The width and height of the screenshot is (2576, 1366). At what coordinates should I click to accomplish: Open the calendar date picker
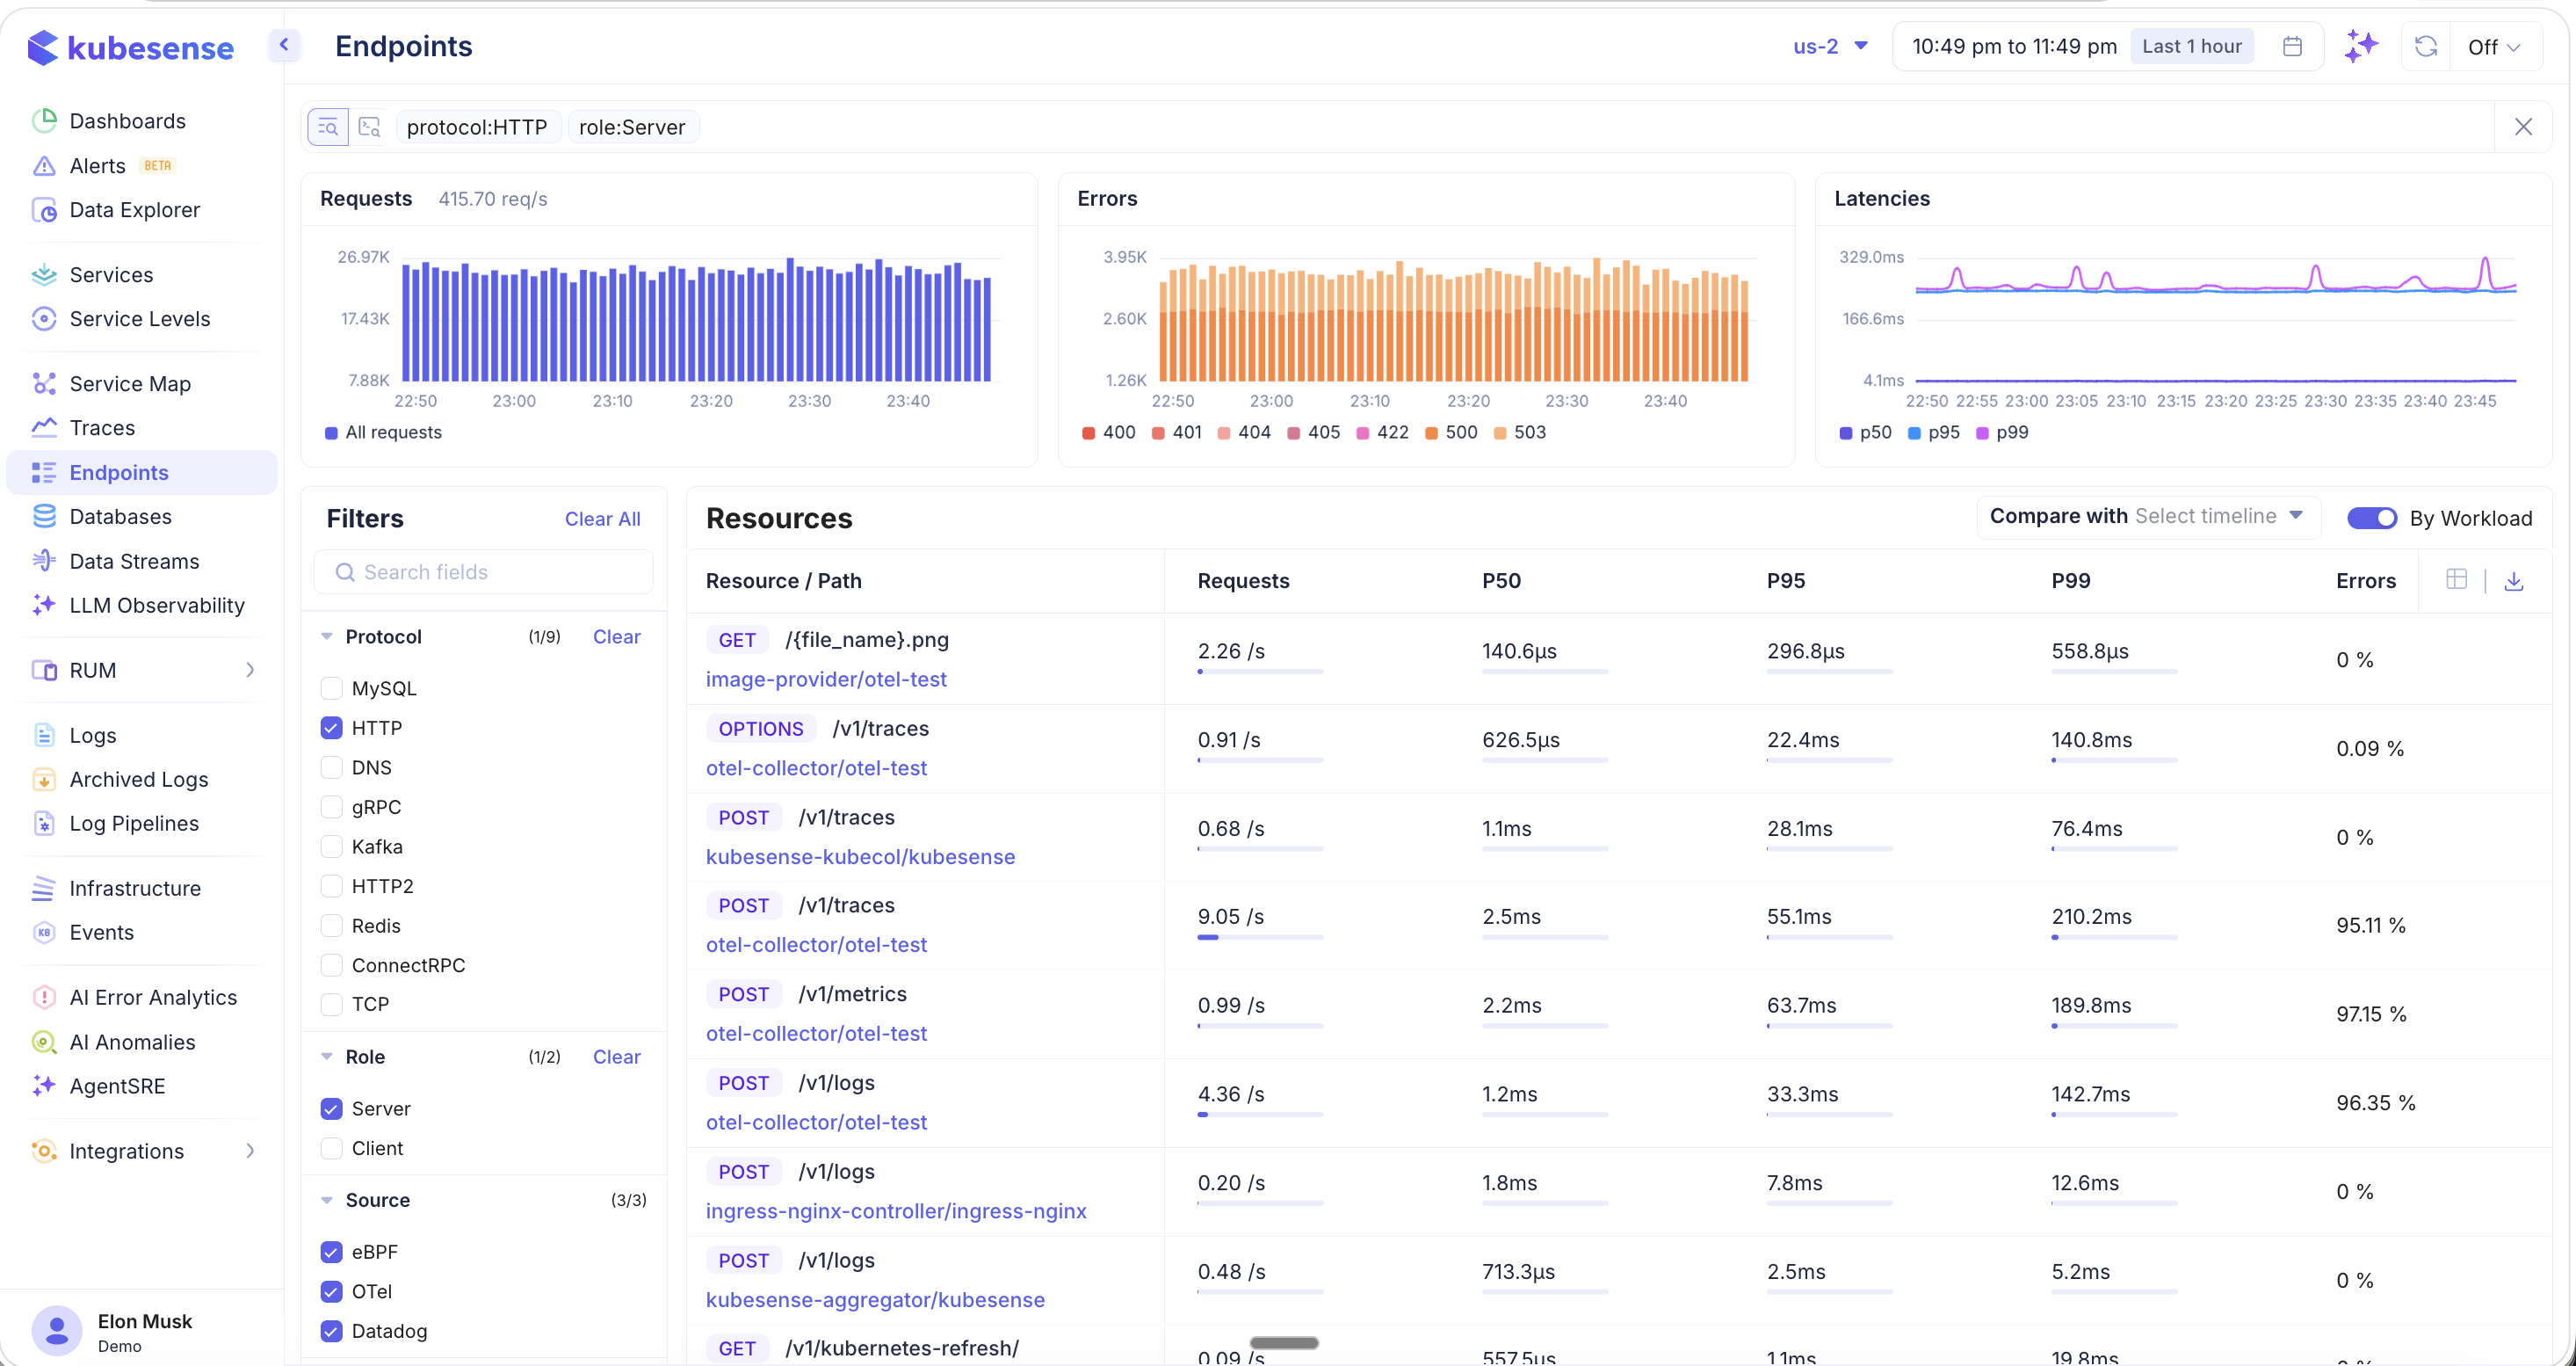click(x=2293, y=46)
